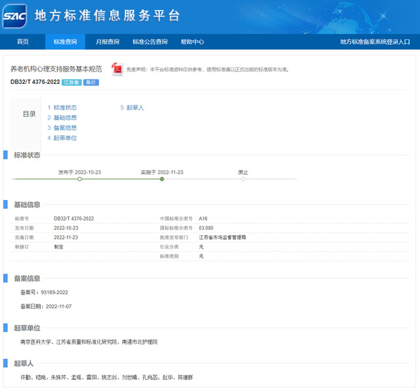
Task: Click the SAC logo icon
Action: click(x=14, y=16)
